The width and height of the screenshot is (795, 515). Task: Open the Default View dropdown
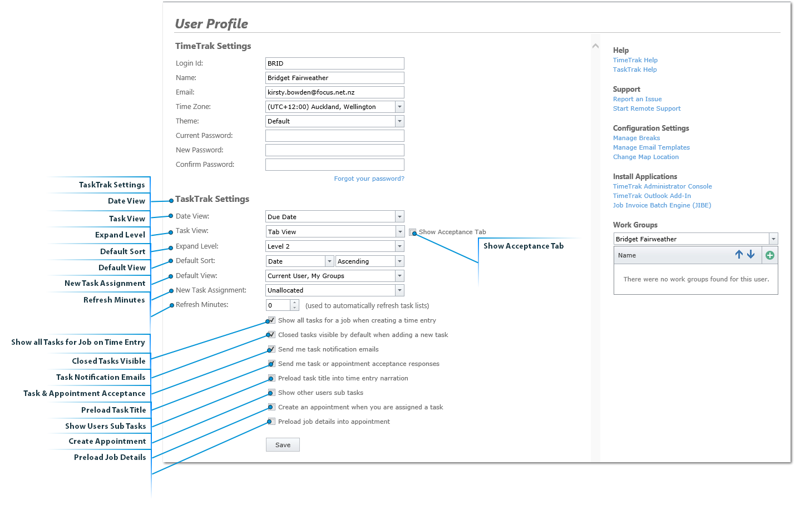(399, 276)
